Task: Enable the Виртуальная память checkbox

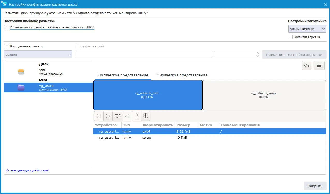Action: 6,46
